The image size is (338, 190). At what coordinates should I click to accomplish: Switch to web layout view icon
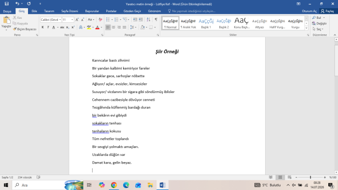tap(290, 177)
